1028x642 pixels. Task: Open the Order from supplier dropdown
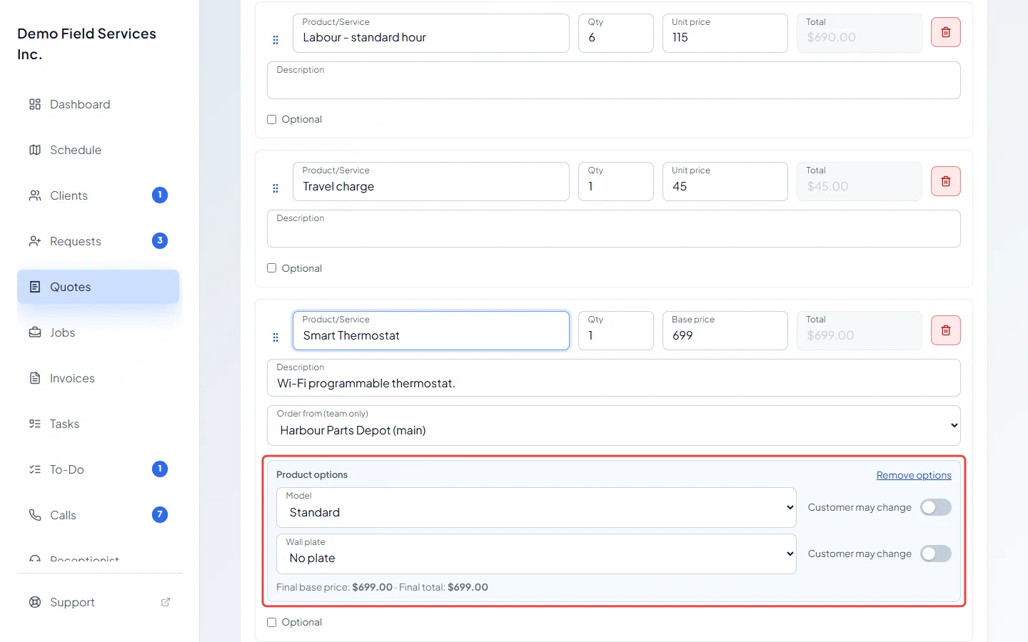[614, 426]
